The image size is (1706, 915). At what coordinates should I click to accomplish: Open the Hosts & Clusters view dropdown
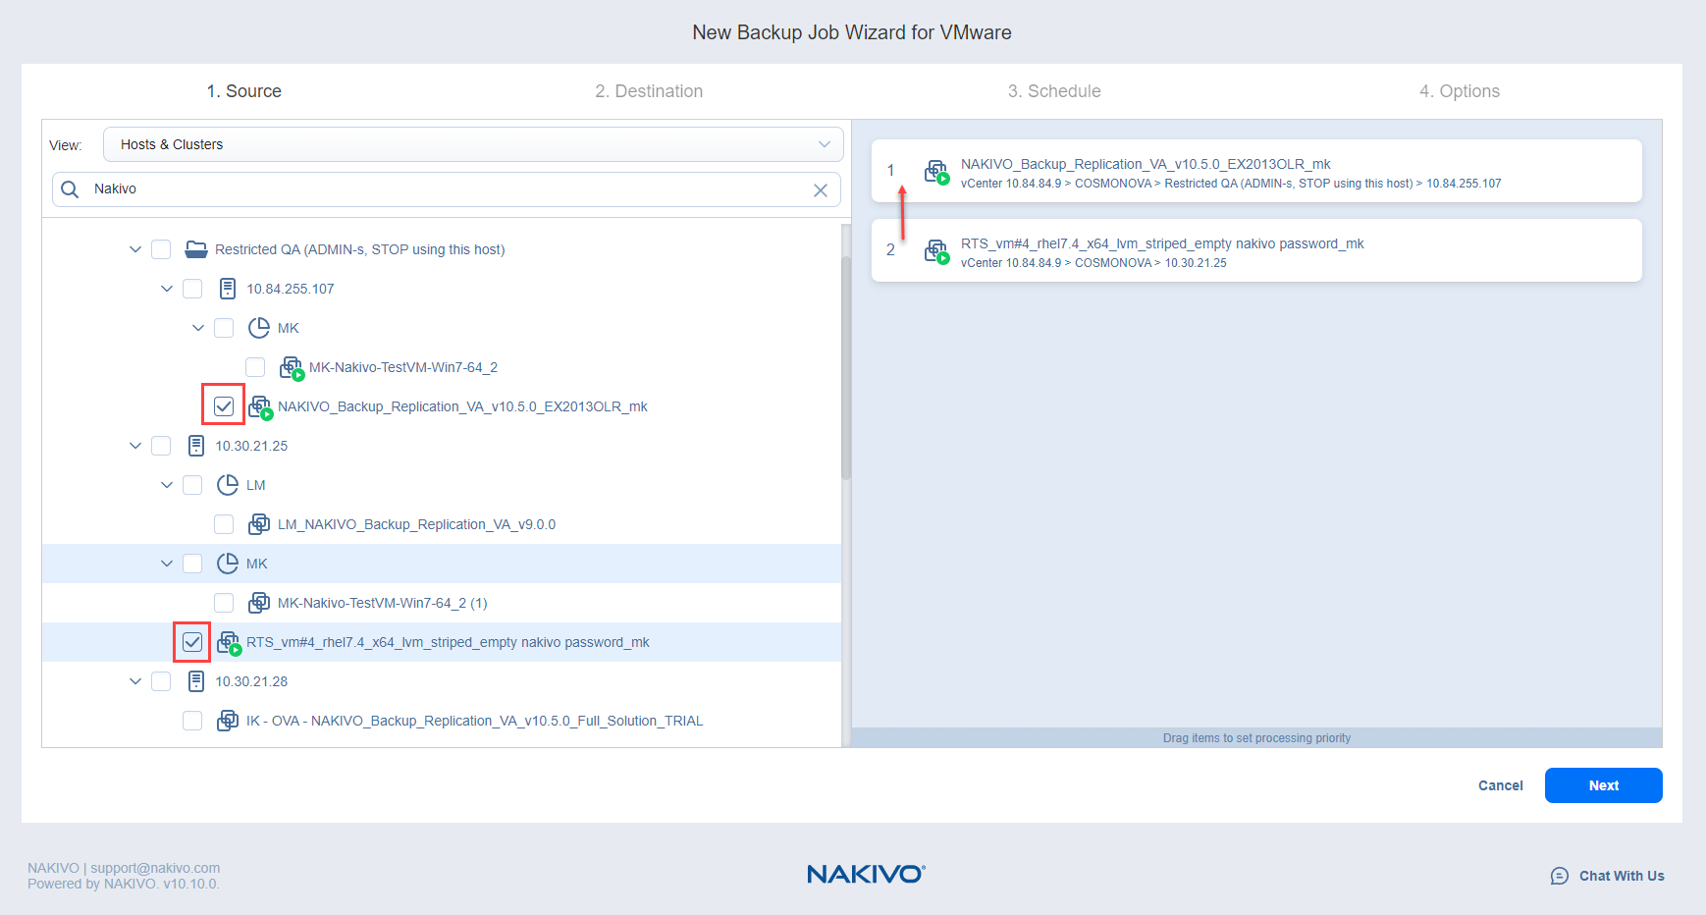click(473, 144)
